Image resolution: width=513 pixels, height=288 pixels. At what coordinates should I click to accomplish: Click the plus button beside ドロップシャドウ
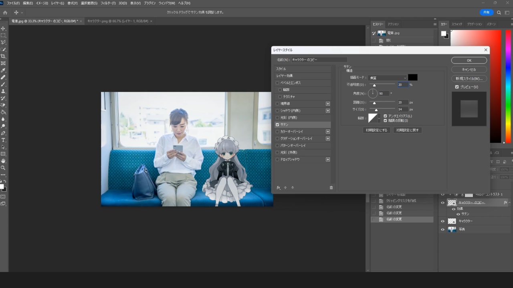(328, 160)
